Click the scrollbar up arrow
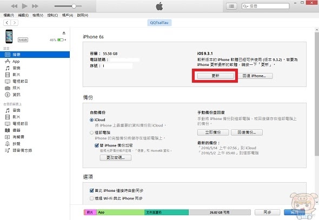Image resolution: width=319 pixels, height=220 pixels. click(x=317, y=30)
